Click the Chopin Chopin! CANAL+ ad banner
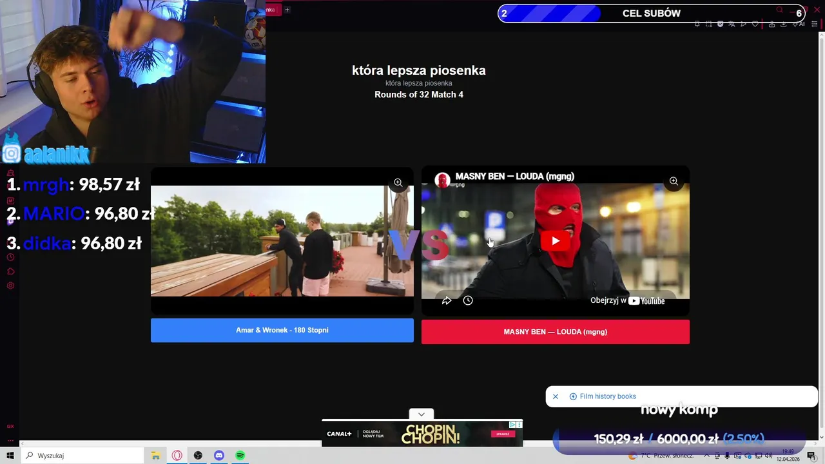 point(422,435)
